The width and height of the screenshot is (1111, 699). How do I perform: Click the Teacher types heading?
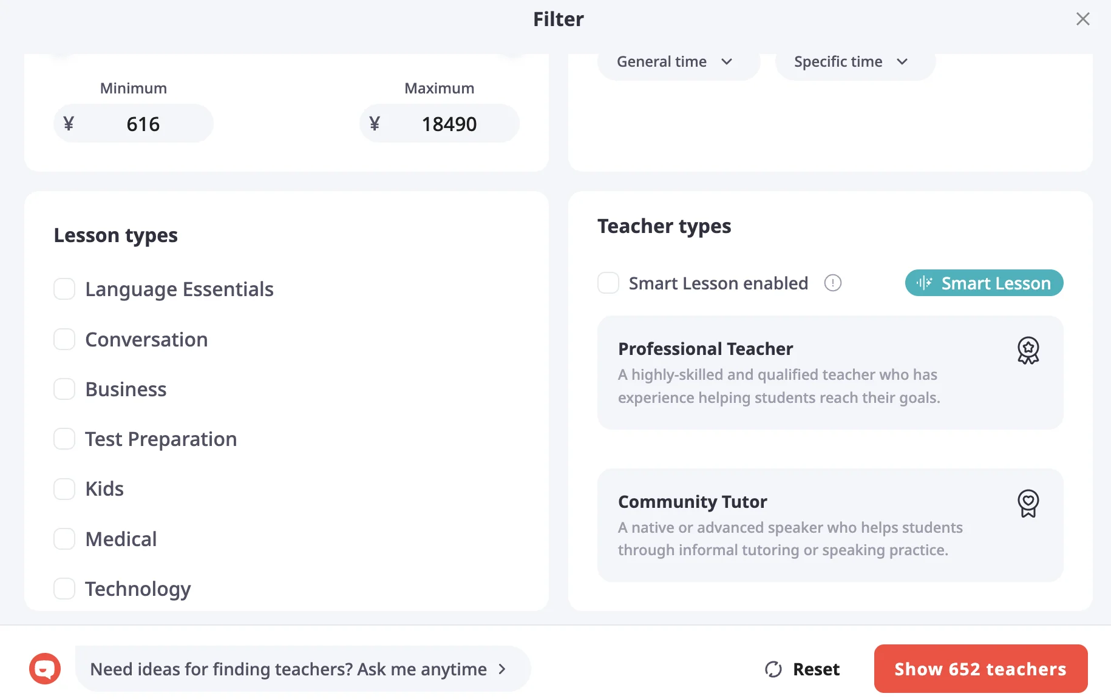(x=664, y=226)
